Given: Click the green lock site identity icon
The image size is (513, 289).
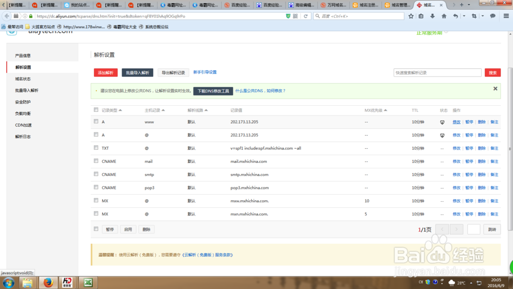Looking at the screenshot, I should click(31, 16).
